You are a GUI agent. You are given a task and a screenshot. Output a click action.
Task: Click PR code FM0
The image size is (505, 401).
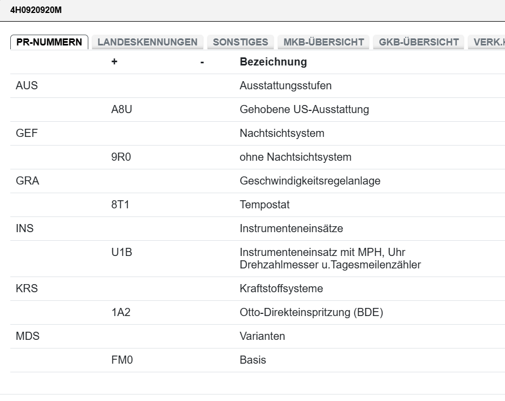click(122, 360)
